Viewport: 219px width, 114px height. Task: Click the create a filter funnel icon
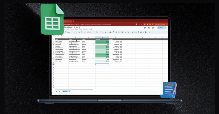(143, 32)
